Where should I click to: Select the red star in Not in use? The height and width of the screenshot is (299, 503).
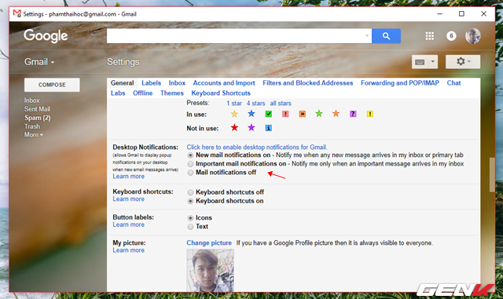pos(234,128)
